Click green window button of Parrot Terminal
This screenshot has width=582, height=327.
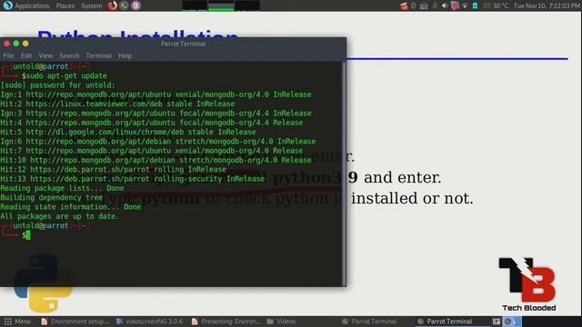16,44
